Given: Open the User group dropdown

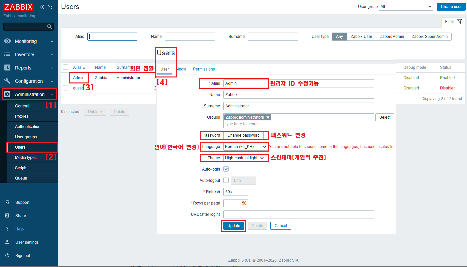Looking at the screenshot, I should 406,7.
